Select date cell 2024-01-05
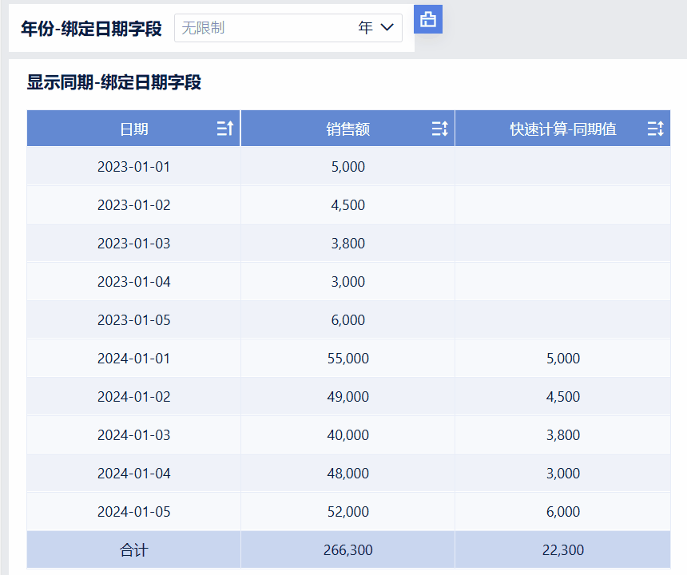Viewport: 687px width, 575px height. coord(133,511)
